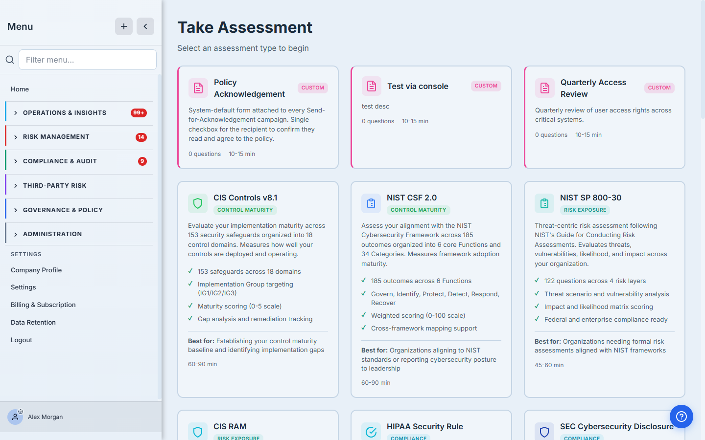This screenshot has height=440, width=705.
Task: Expand the Governance & Policy chevron
Action: point(16,210)
